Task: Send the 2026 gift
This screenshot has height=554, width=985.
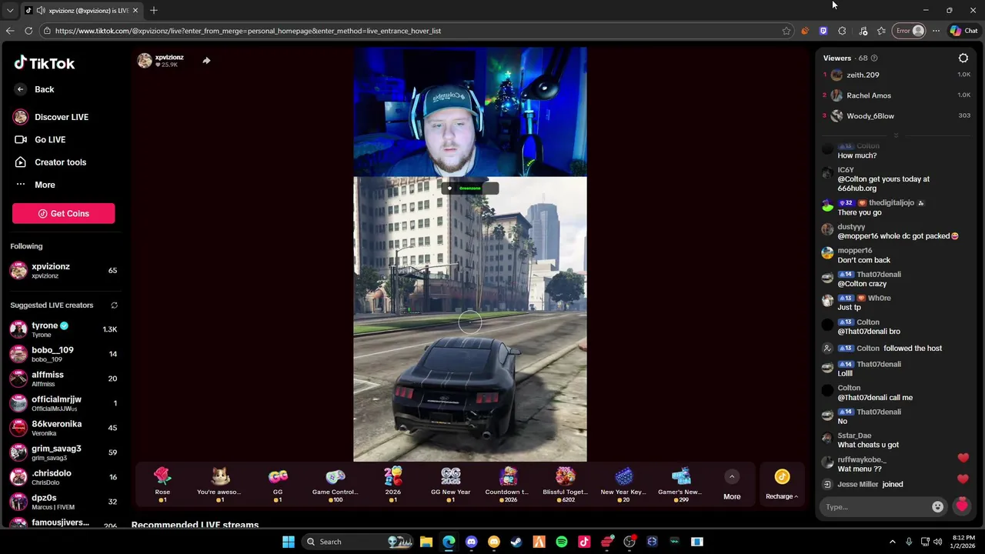Action: click(x=392, y=485)
